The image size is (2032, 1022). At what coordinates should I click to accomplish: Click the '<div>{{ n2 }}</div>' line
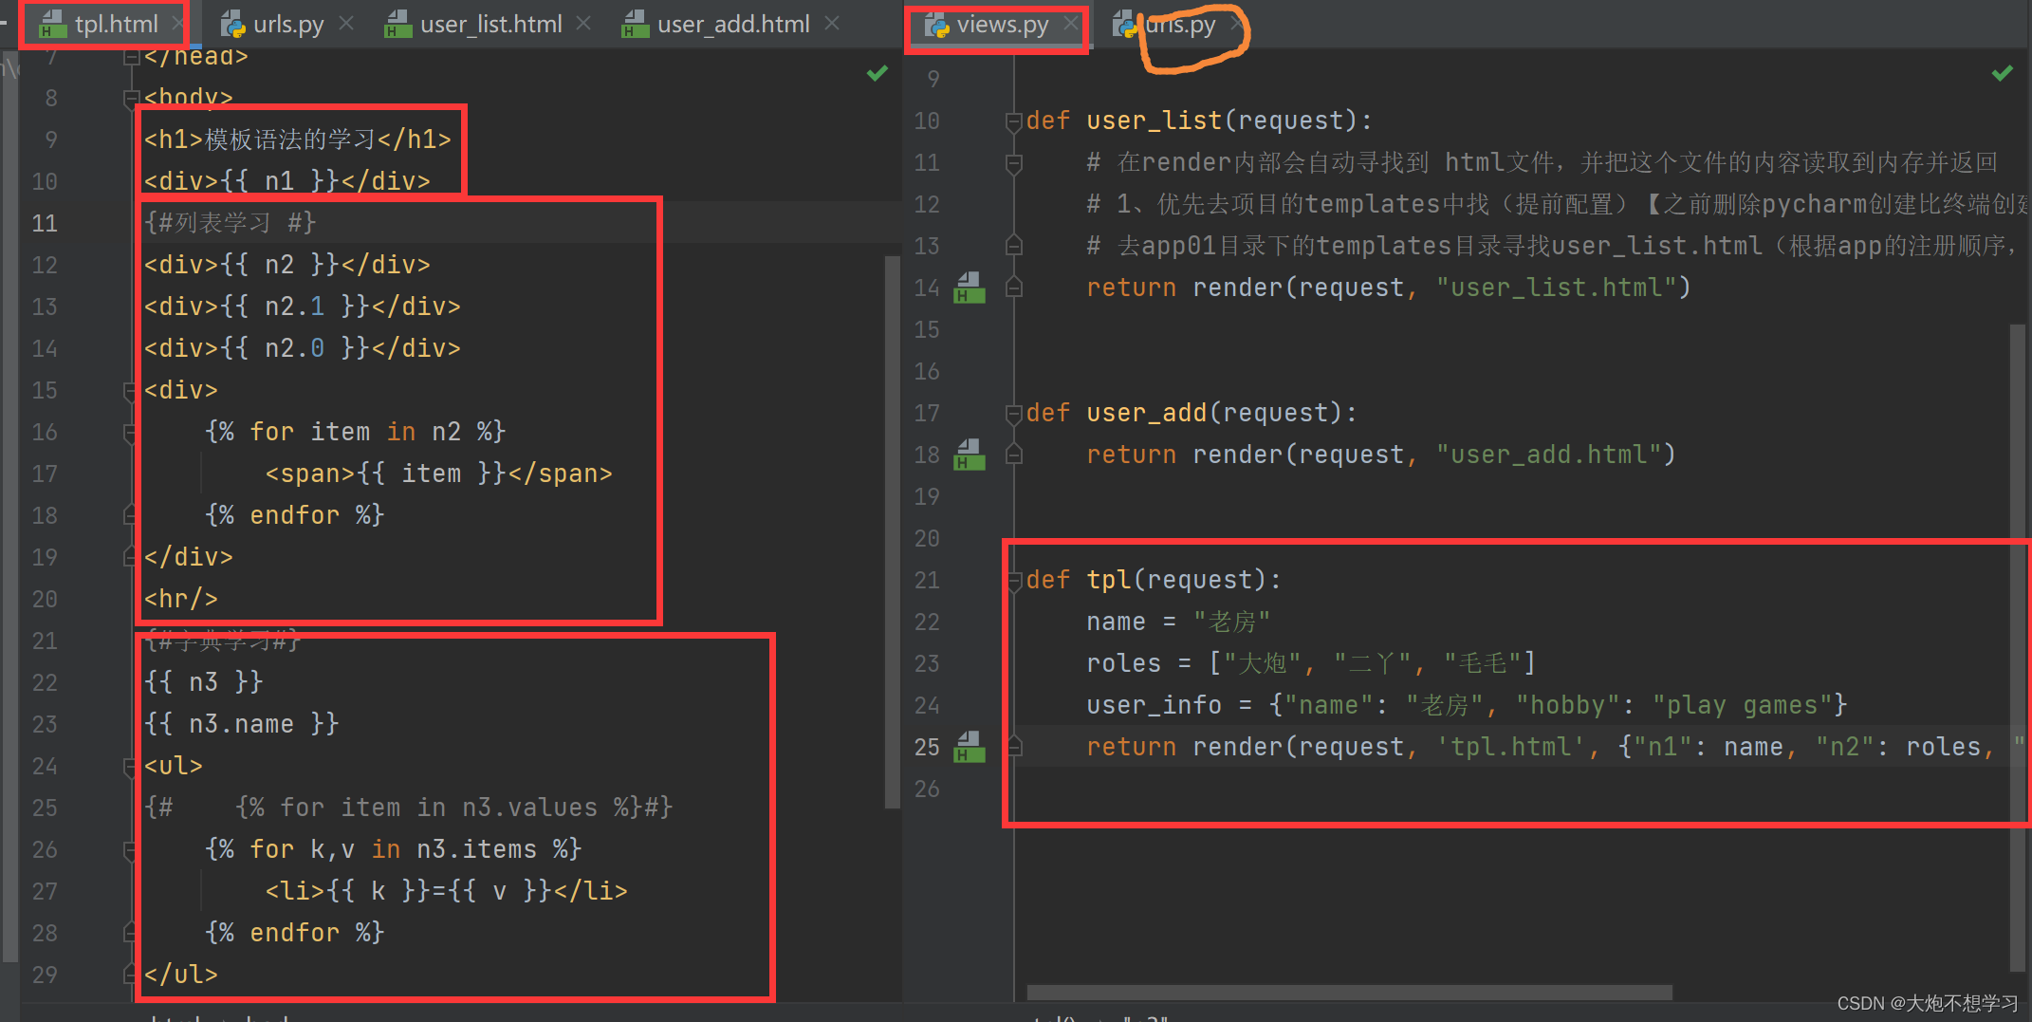point(287,265)
